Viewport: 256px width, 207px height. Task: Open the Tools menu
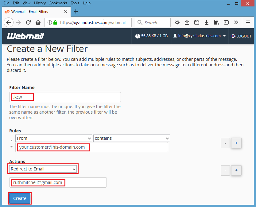[75, 3]
